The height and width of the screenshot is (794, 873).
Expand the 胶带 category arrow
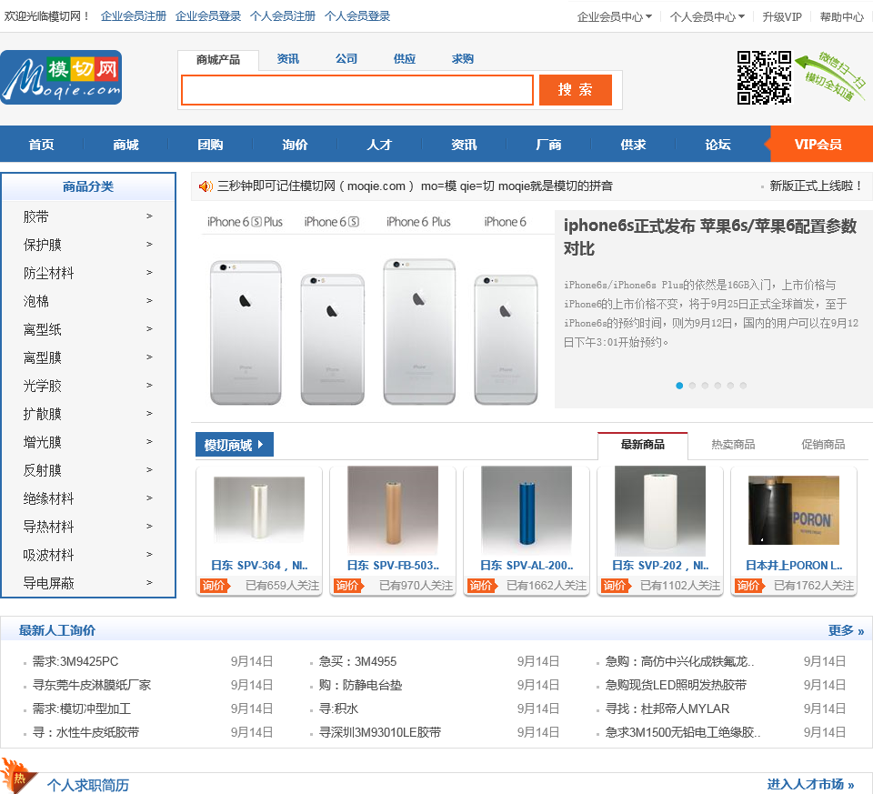pyautogui.click(x=149, y=216)
